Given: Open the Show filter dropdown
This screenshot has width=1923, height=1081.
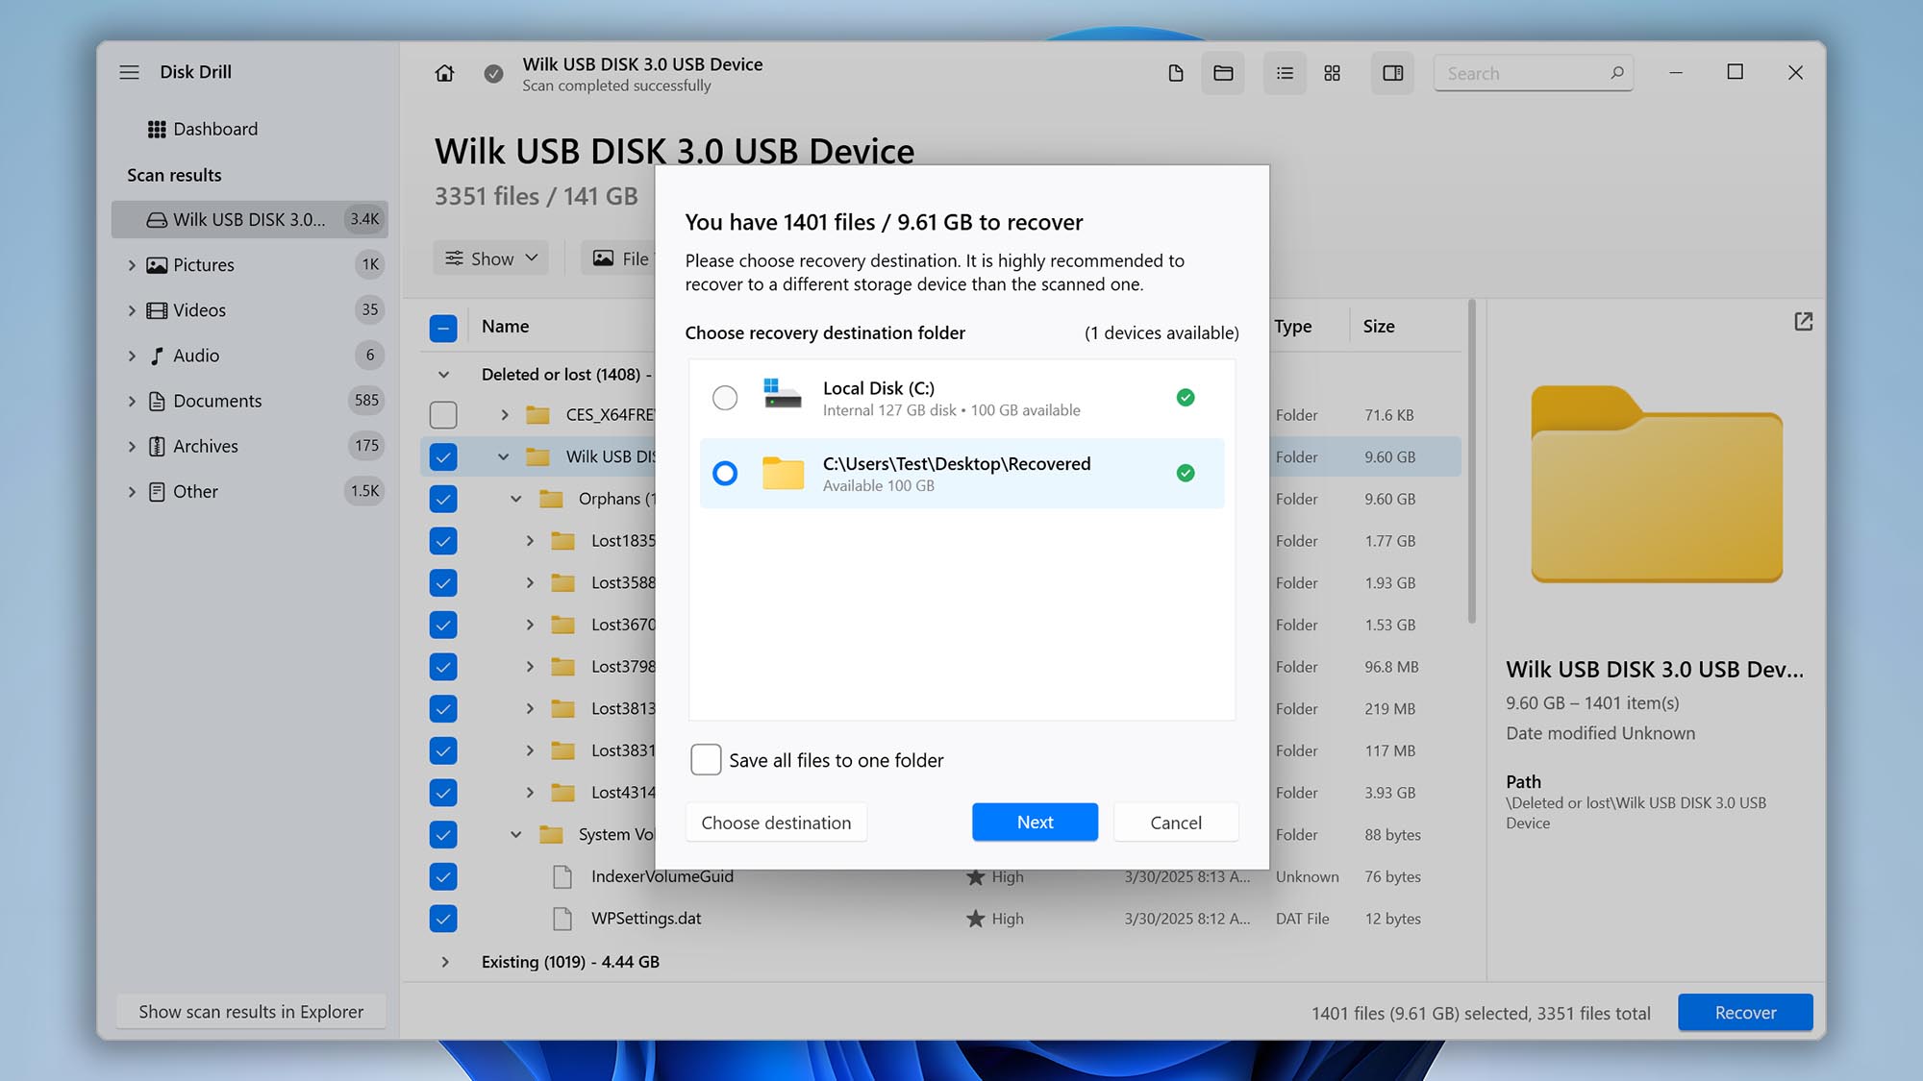Looking at the screenshot, I should (x=490, y=258).
